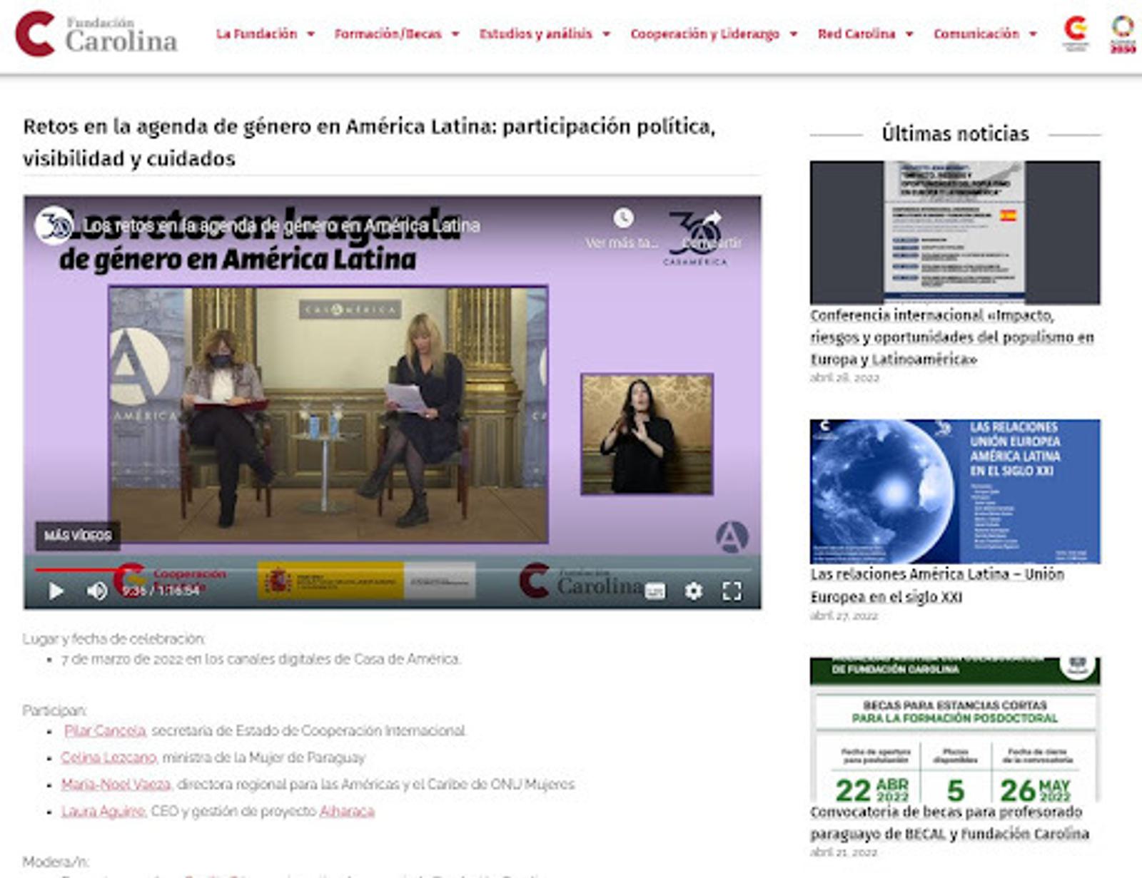Open the Pilar Cancela link
Screen dimensions: 1142x878
click(x=105, y=730)
